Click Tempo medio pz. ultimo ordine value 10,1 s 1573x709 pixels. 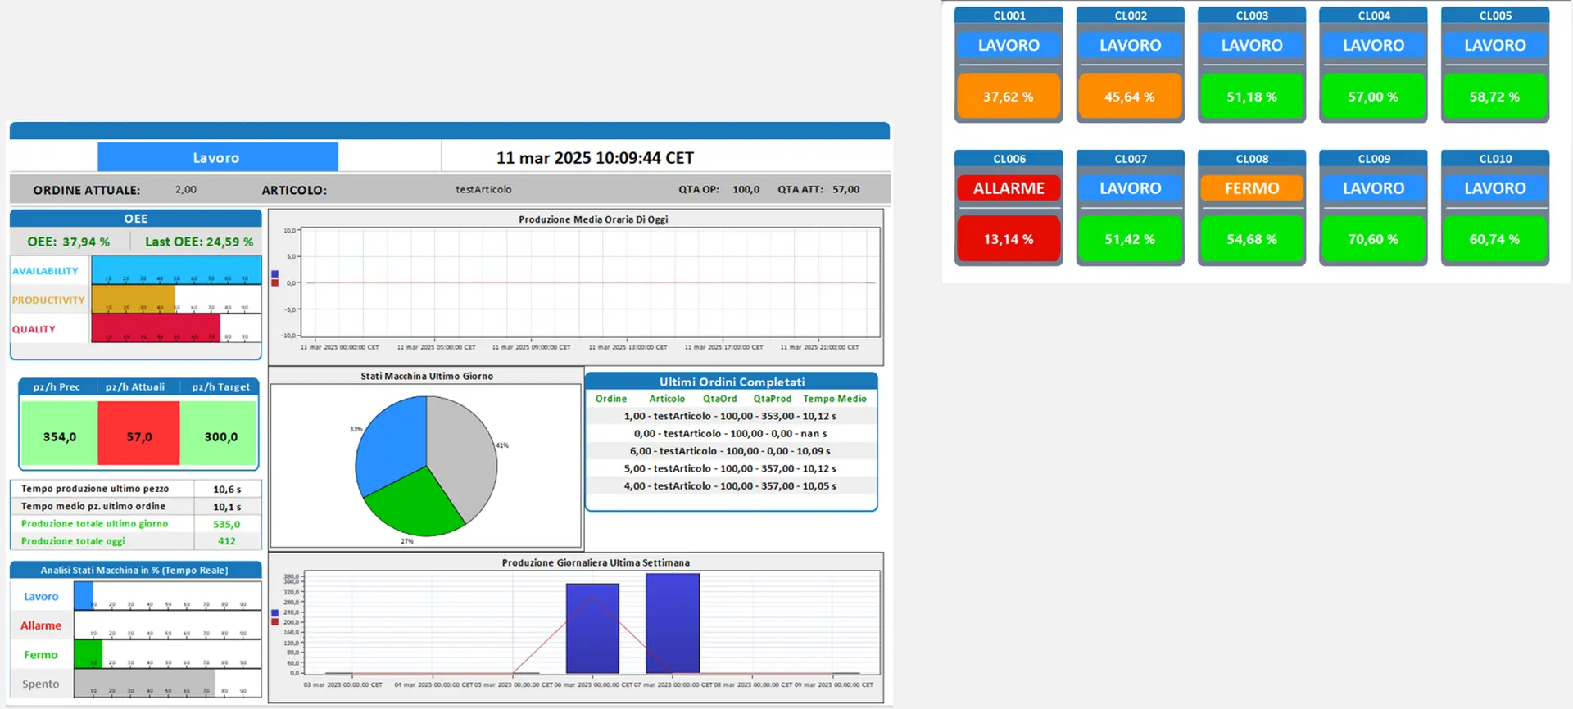coord(227,507)
